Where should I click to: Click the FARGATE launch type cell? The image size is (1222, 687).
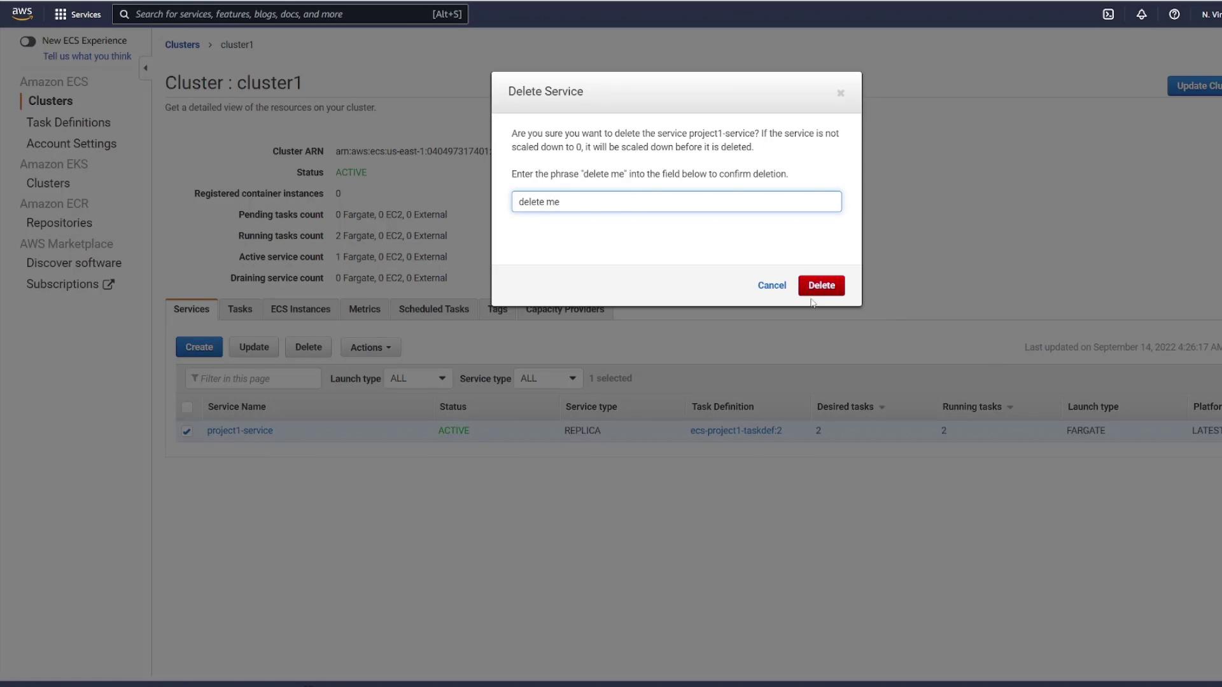pos(1085,431)
